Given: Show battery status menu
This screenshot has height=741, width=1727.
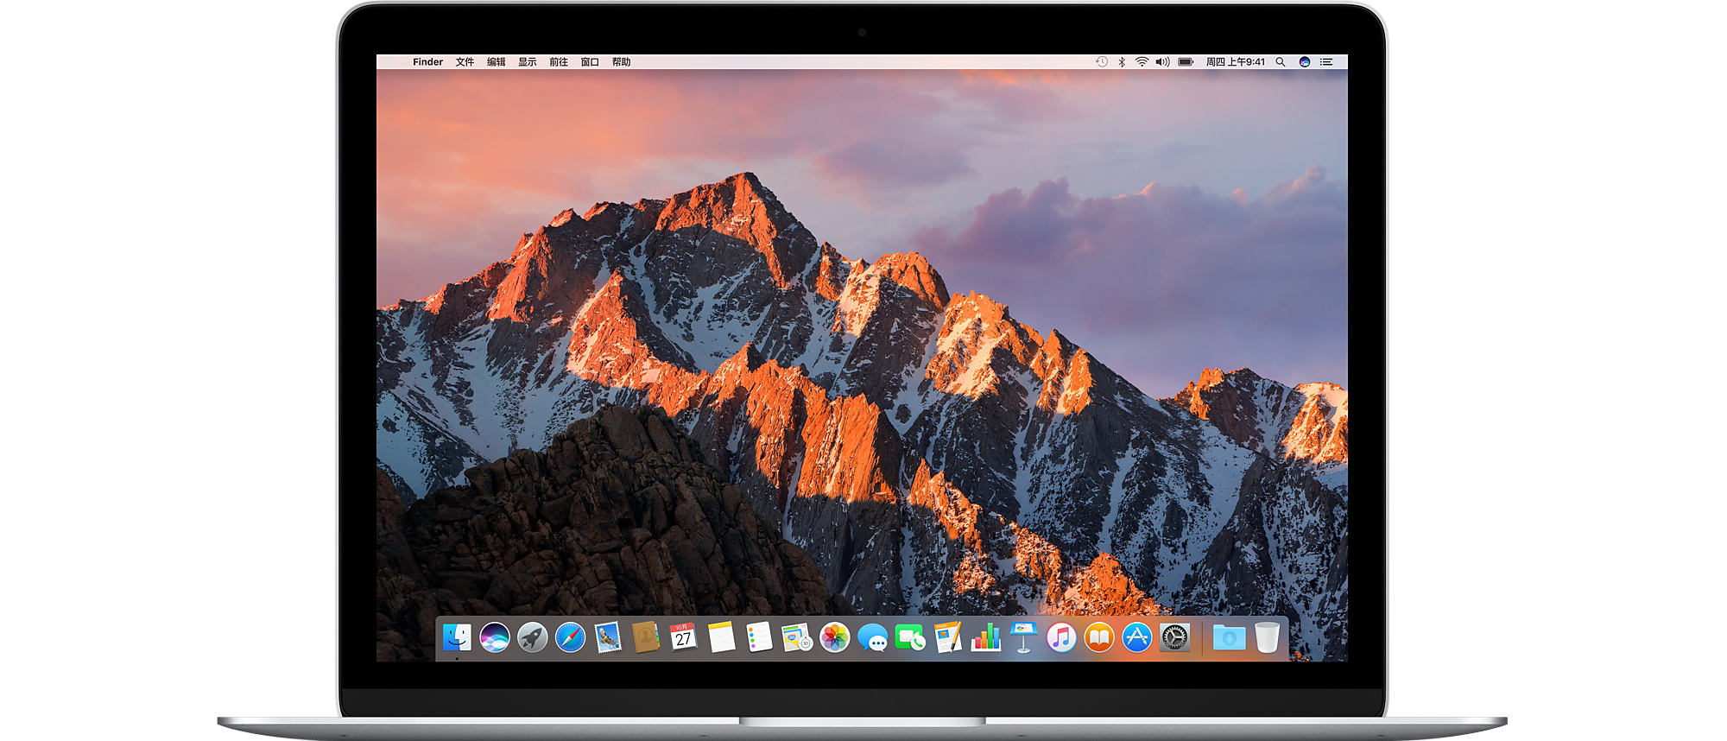Looking at the screenshot, I should [1186, 62].
